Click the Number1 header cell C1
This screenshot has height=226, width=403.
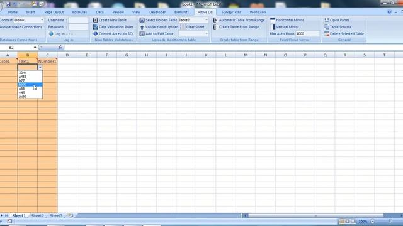coord(47,62)
